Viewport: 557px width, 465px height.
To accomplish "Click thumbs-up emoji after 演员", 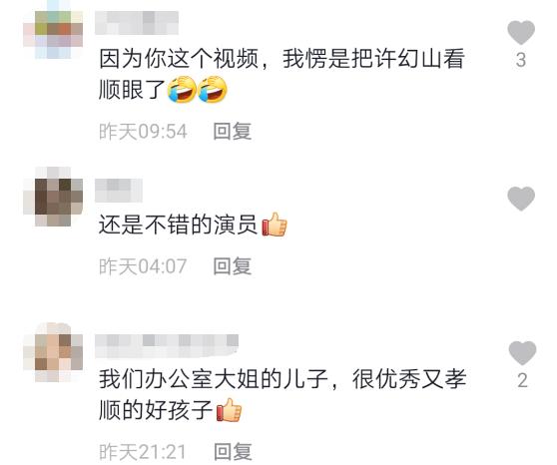I will point(275,225).
